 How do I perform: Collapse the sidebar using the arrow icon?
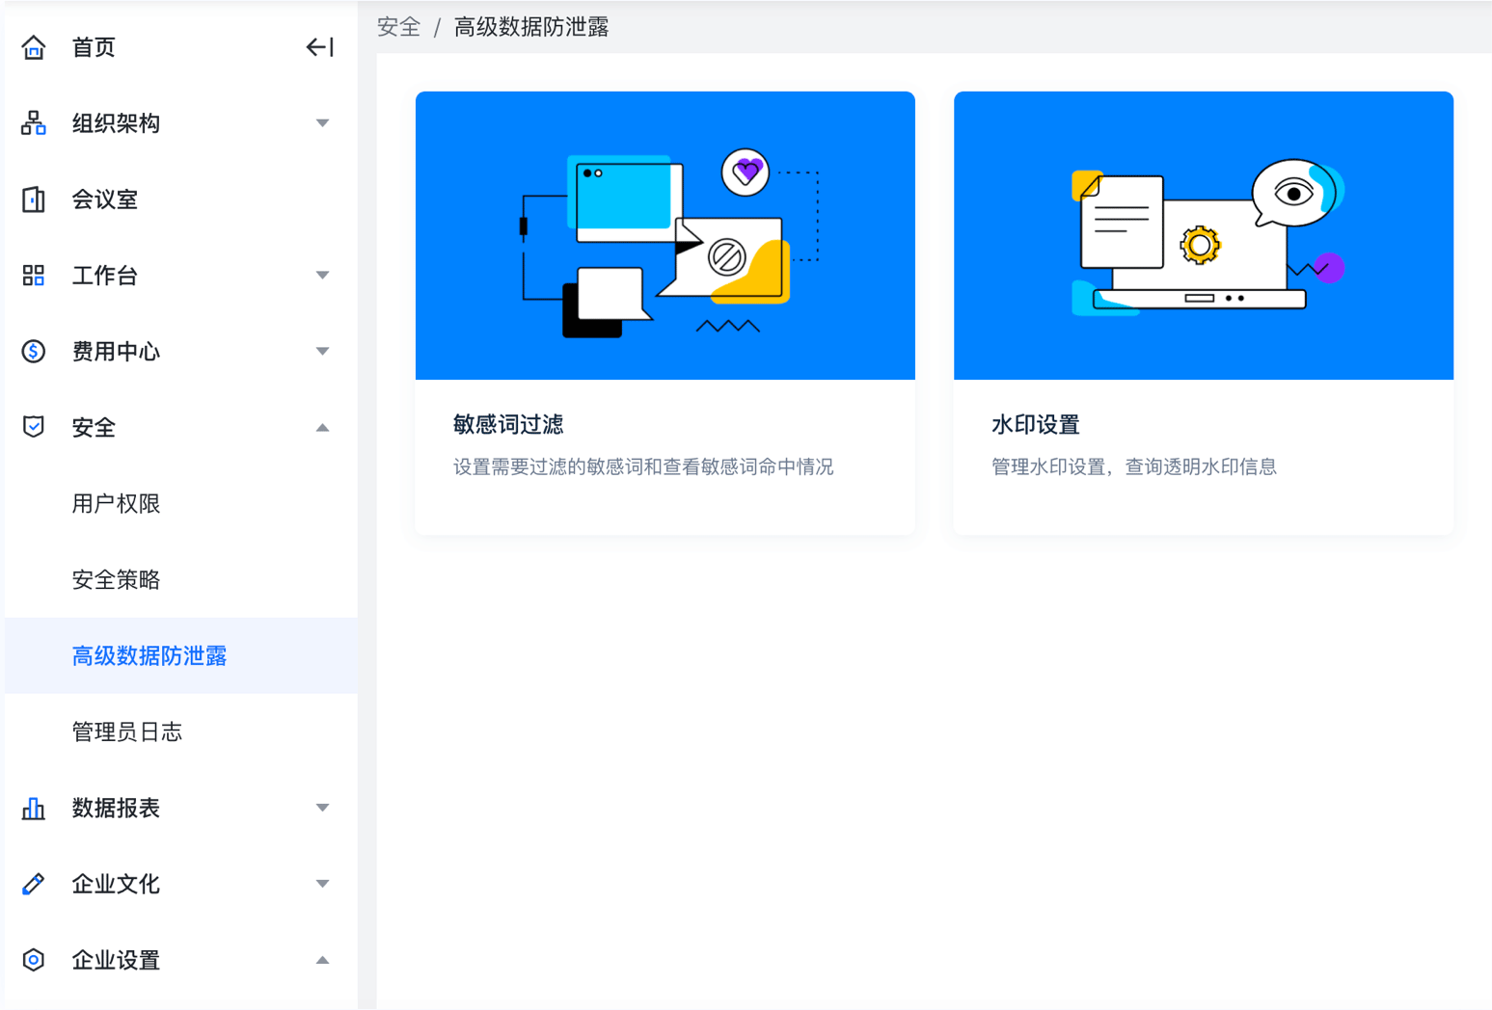point(319,47)
